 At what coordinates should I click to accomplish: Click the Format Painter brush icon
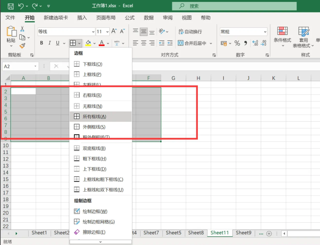click(22, 46)
